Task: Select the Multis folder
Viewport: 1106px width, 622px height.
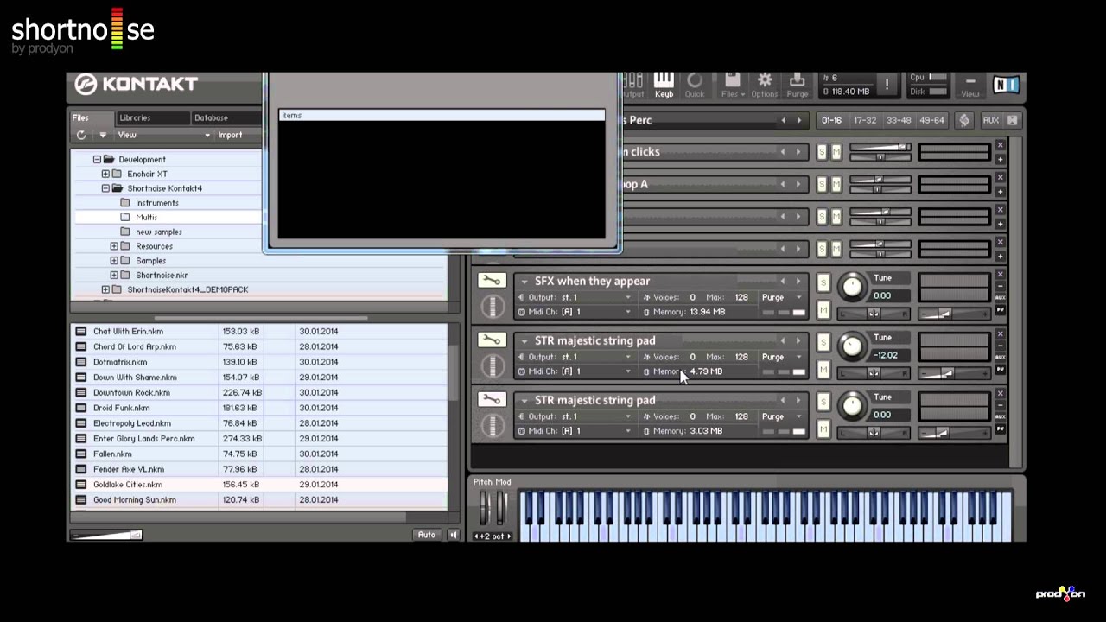Action: coord(146,217)
